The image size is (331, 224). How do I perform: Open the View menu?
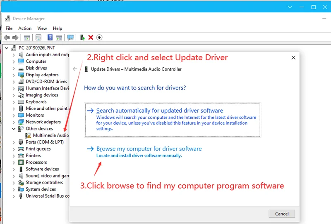42,28
